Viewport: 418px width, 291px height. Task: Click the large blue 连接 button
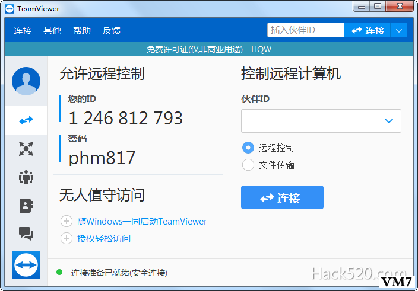(x=282, y=197)
